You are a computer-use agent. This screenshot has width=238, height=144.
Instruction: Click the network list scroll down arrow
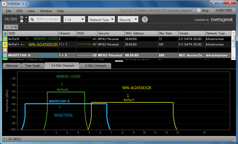point(233,58)
